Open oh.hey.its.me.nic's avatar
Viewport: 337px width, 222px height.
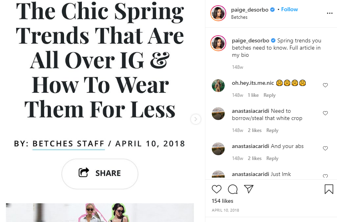tap(218, 86)
